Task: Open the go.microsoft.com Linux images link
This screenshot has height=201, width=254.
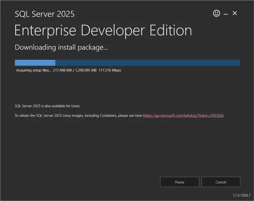Action: (183, 116)
